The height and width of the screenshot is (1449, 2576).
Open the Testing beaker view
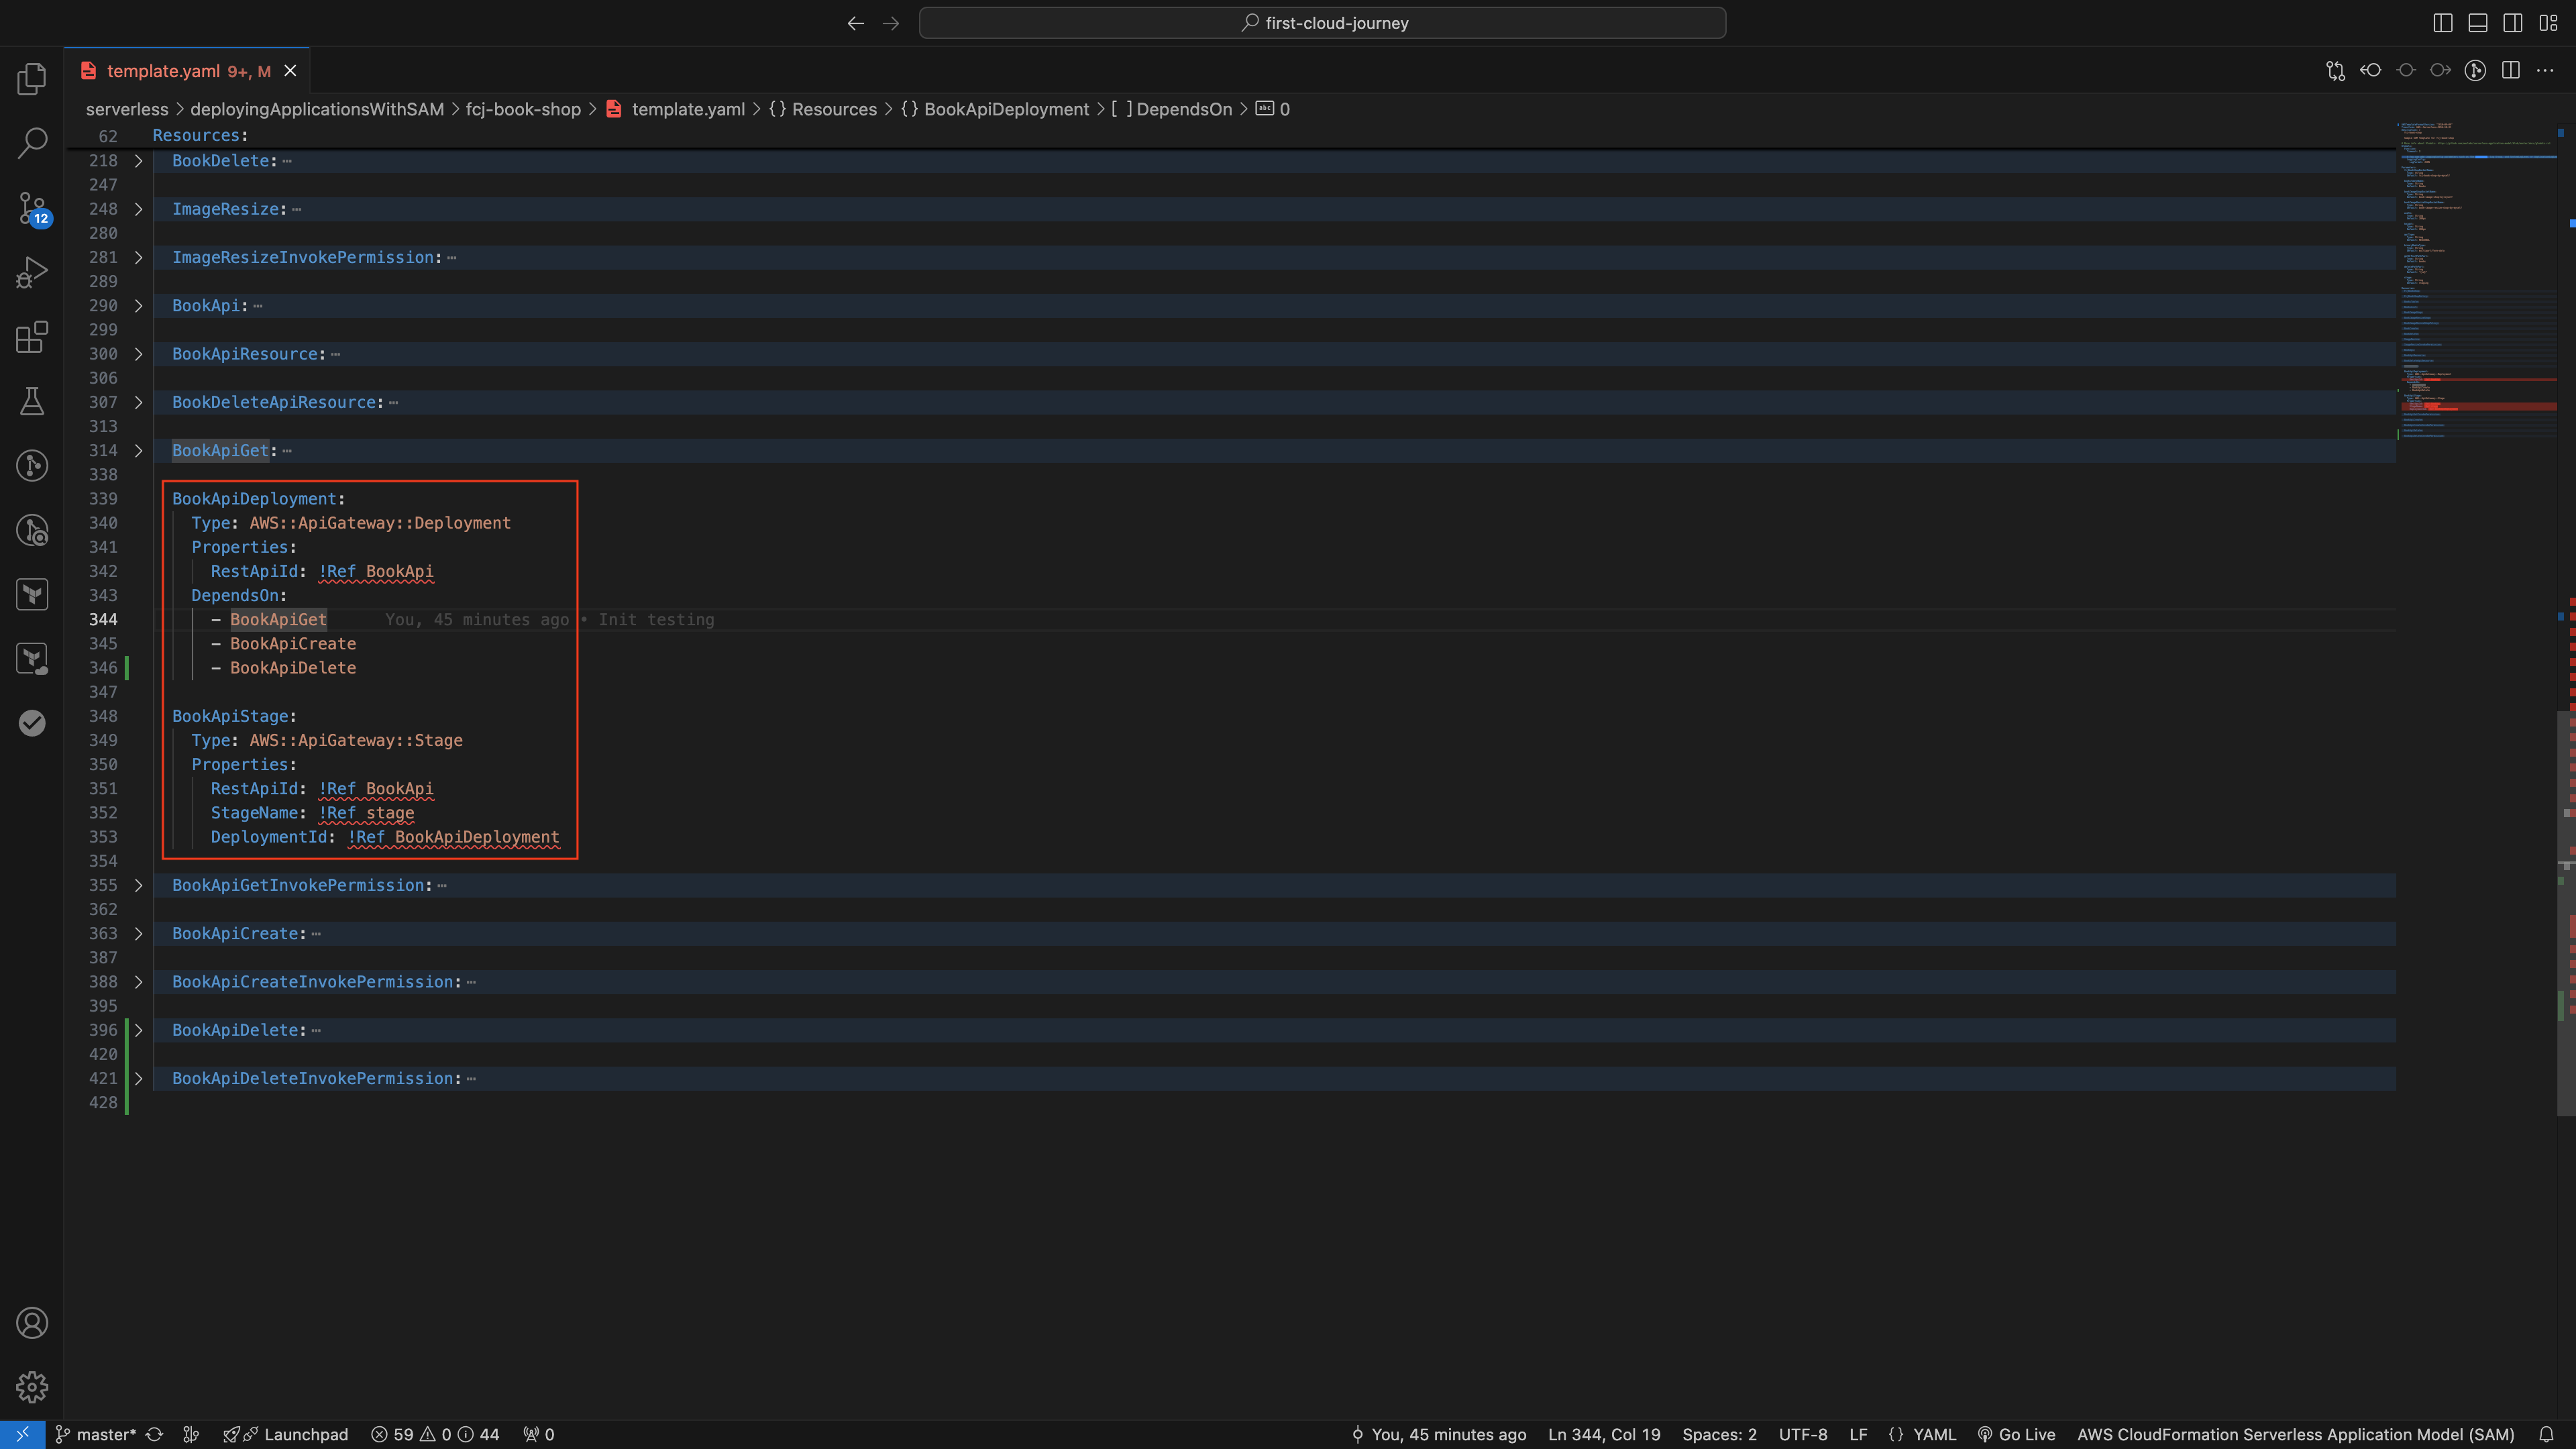tap(32, 401)
